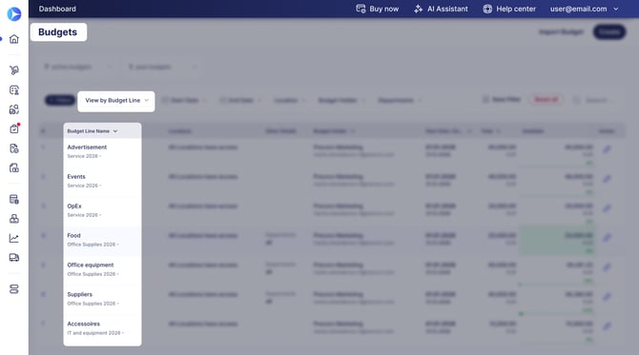Click the blue arrow app logo
Screen dimensions: 639x355
[14, 14]
